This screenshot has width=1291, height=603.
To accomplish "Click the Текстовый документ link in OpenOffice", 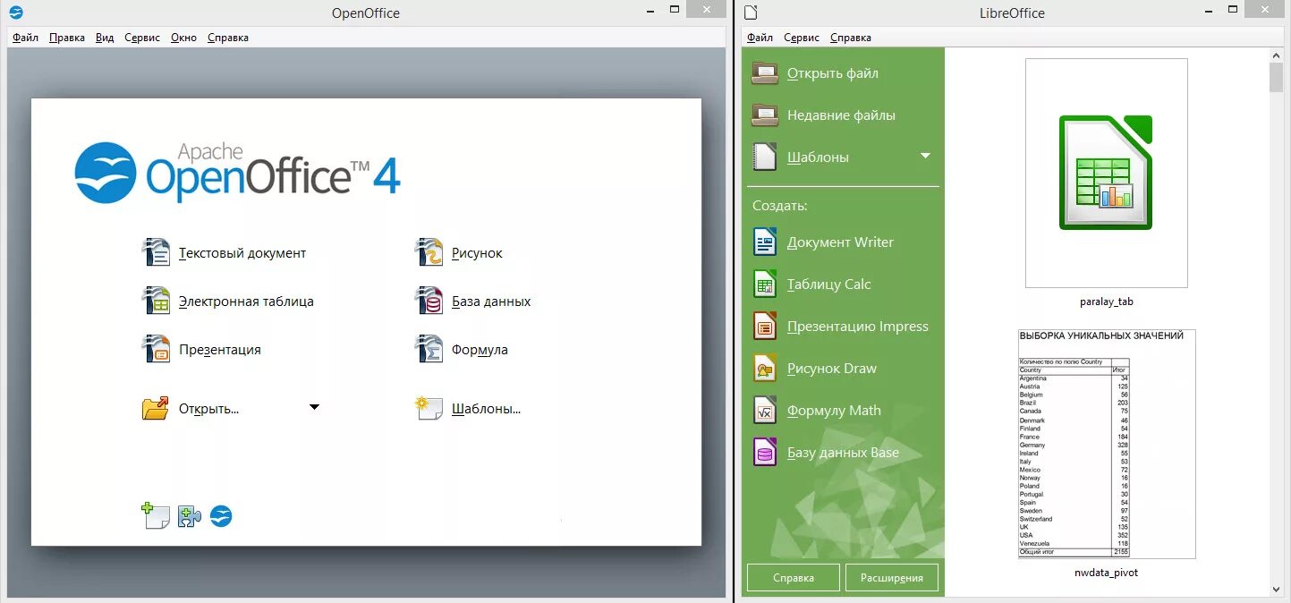I will coord(242,253).
